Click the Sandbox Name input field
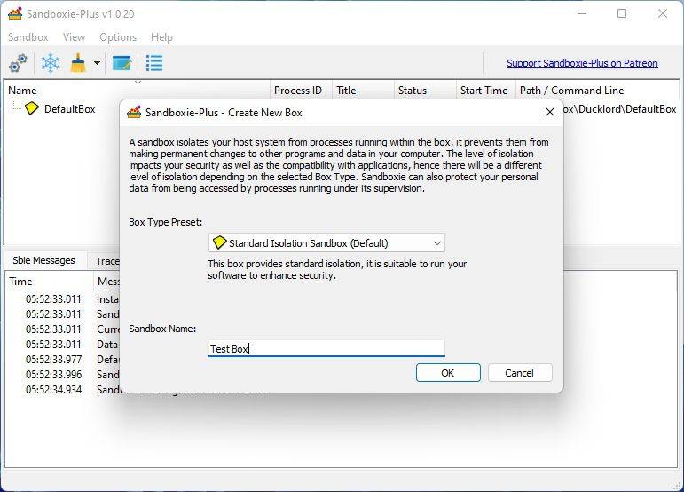Image resolution: width=684 pixels, height=492 pixels. [326, 348]
